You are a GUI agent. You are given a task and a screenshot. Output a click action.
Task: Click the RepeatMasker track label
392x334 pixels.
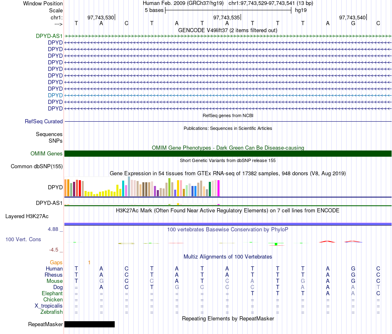click(x=45, y=324)
